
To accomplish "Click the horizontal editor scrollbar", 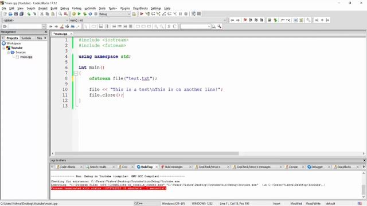I will pyautogui.click(x=147, y=153).
